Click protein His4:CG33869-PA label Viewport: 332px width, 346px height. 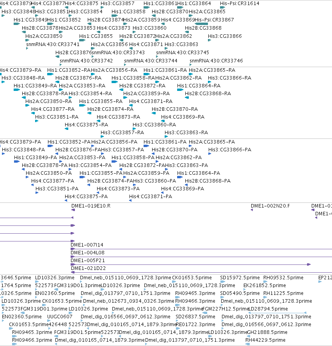pos(183,189)
